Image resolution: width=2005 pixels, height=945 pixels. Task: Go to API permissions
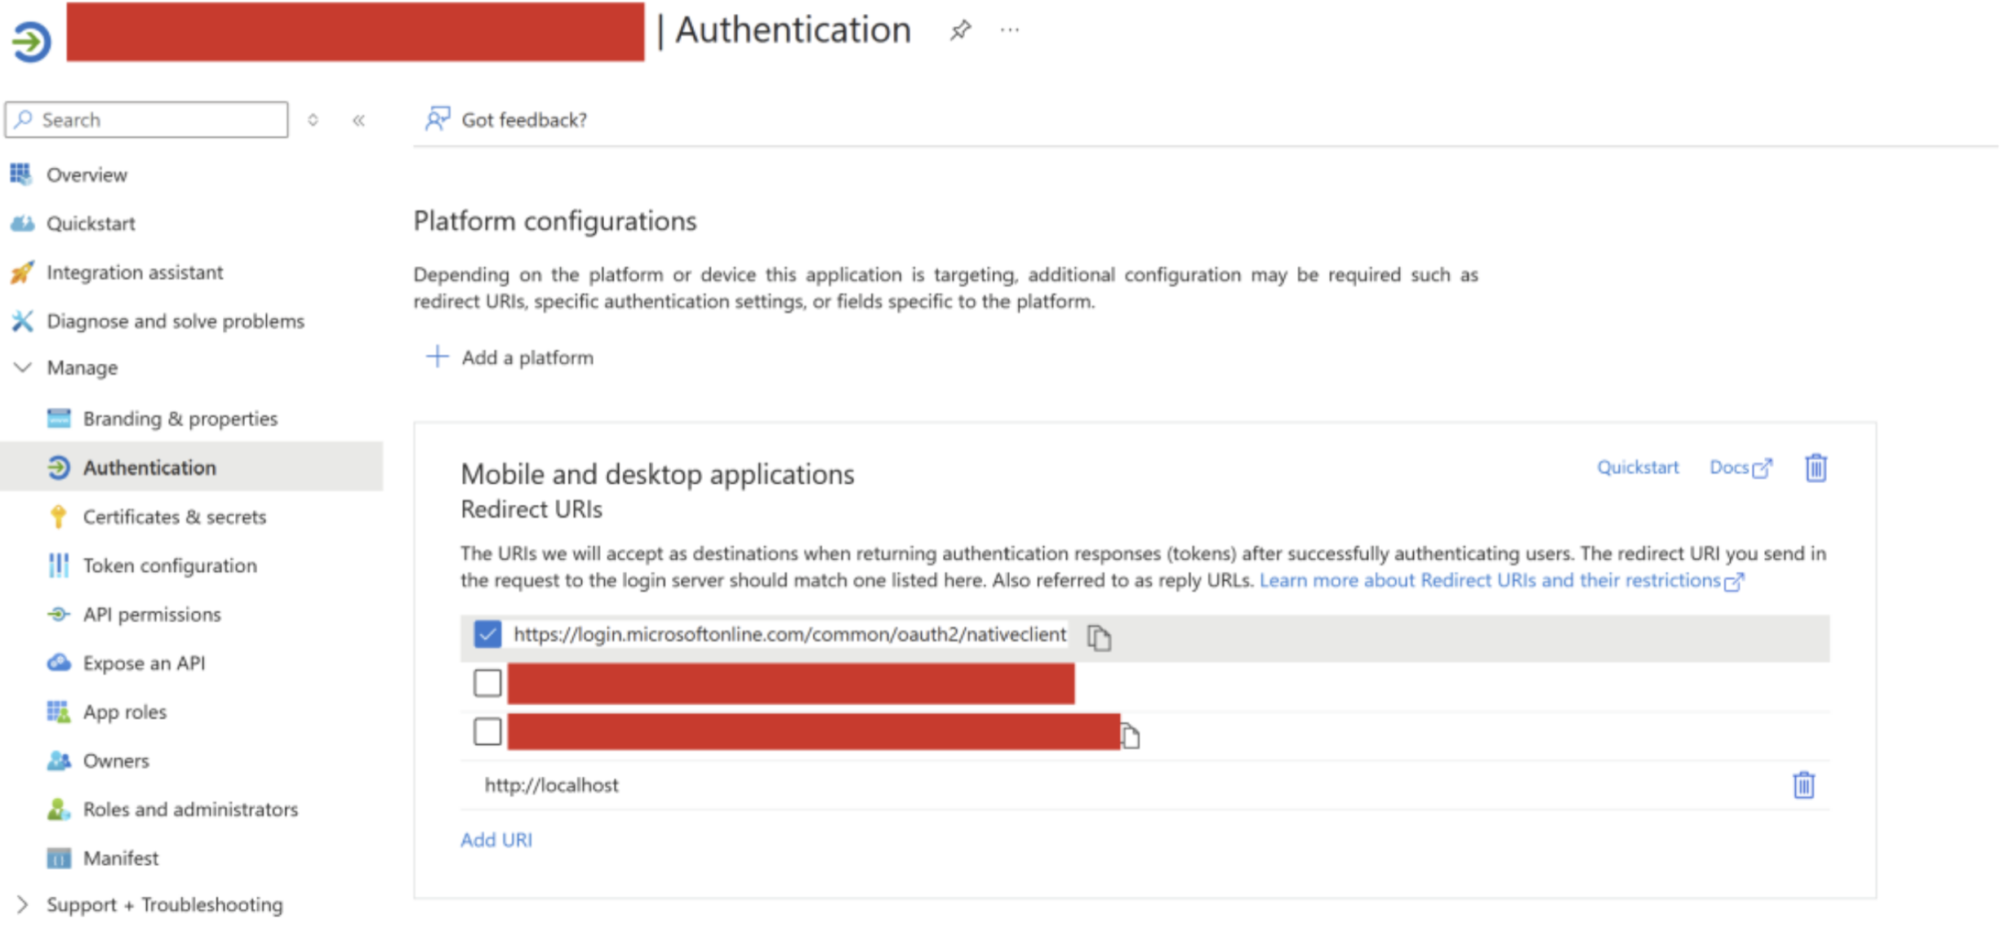click(152, 614)
